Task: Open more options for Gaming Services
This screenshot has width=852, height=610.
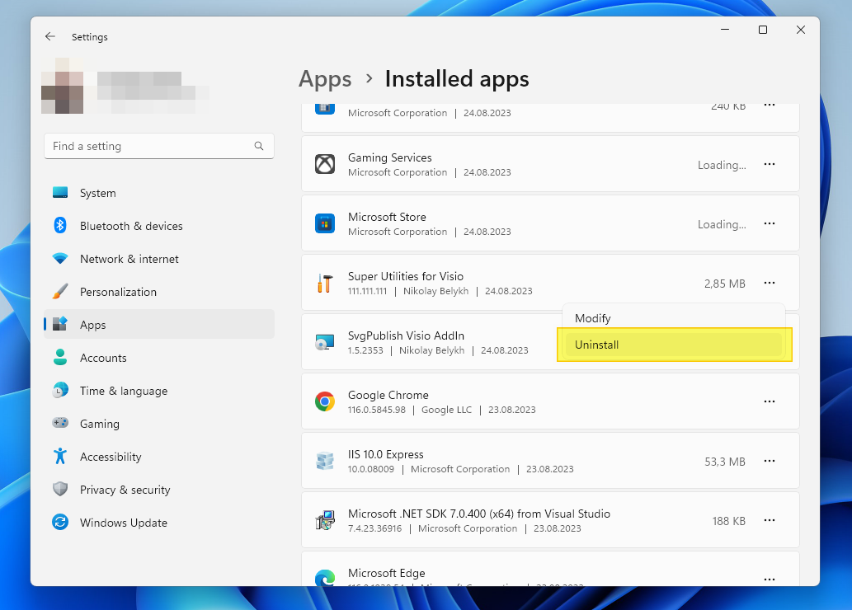Action: tap(770, 164)
